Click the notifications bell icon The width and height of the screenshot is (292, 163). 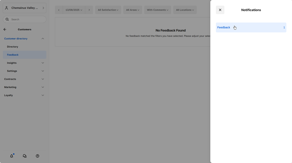click(12, 156)
